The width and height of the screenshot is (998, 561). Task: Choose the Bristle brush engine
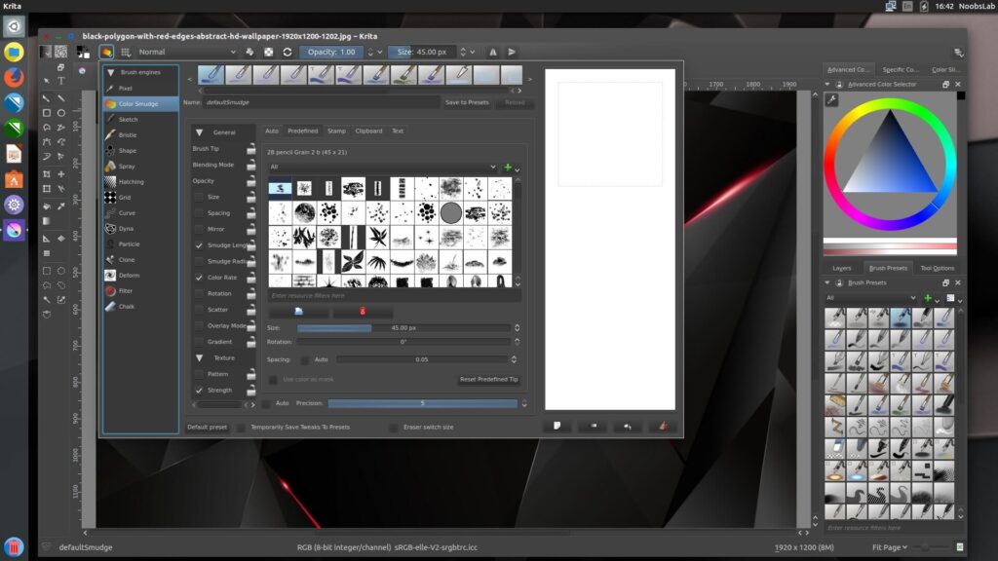pyautogui.click(x=128, y=134)
